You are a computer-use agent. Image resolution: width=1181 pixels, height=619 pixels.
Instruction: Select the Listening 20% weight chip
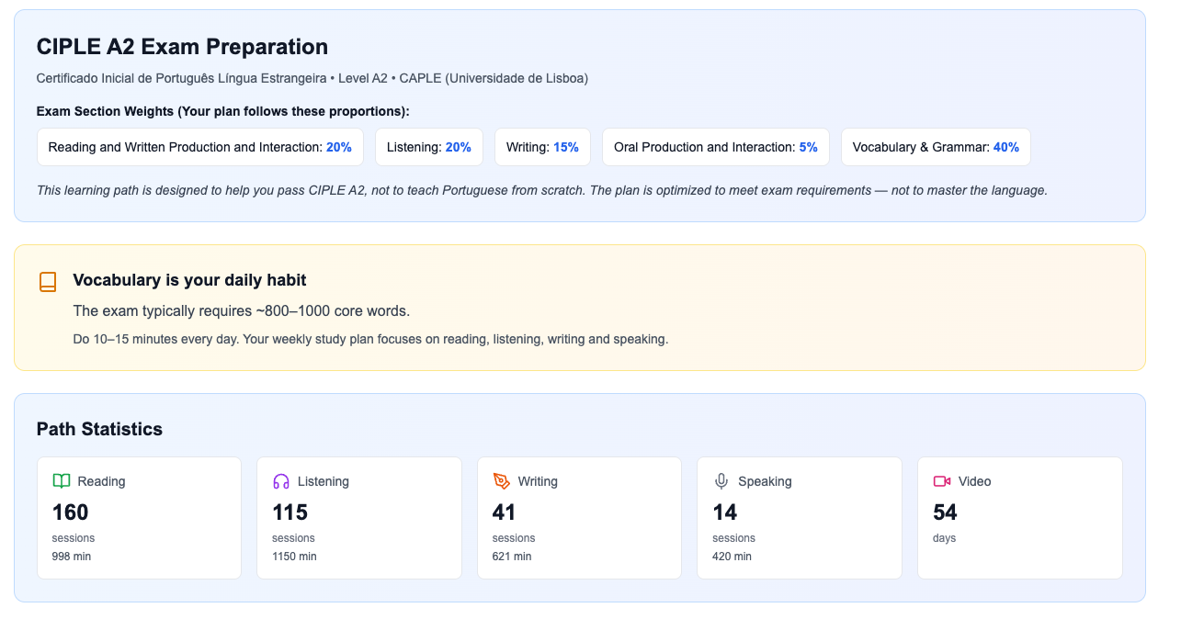[428, 147]
